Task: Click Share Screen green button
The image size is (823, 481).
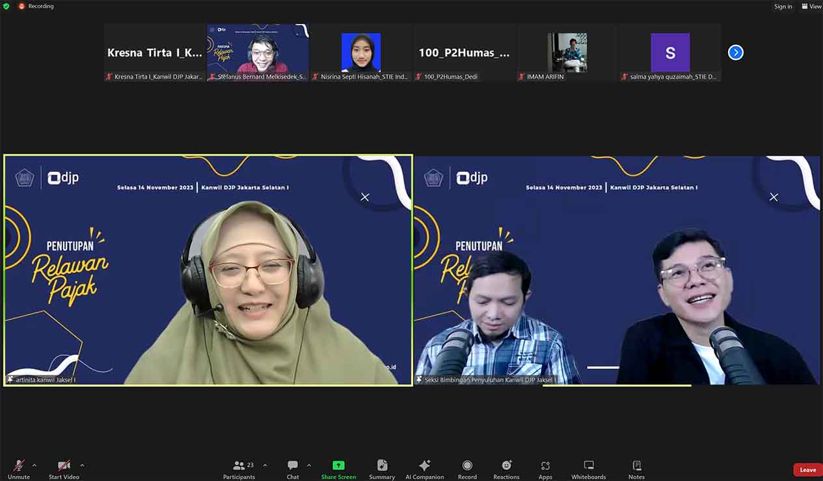Action: [338, 469]
